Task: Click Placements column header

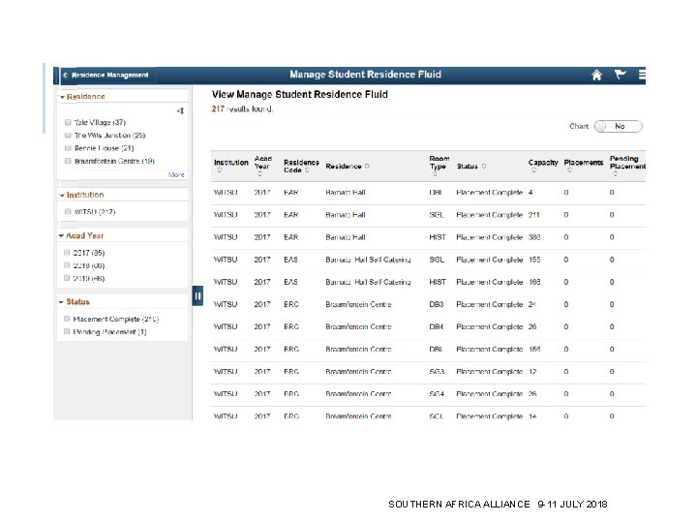Action: point(583,163)
